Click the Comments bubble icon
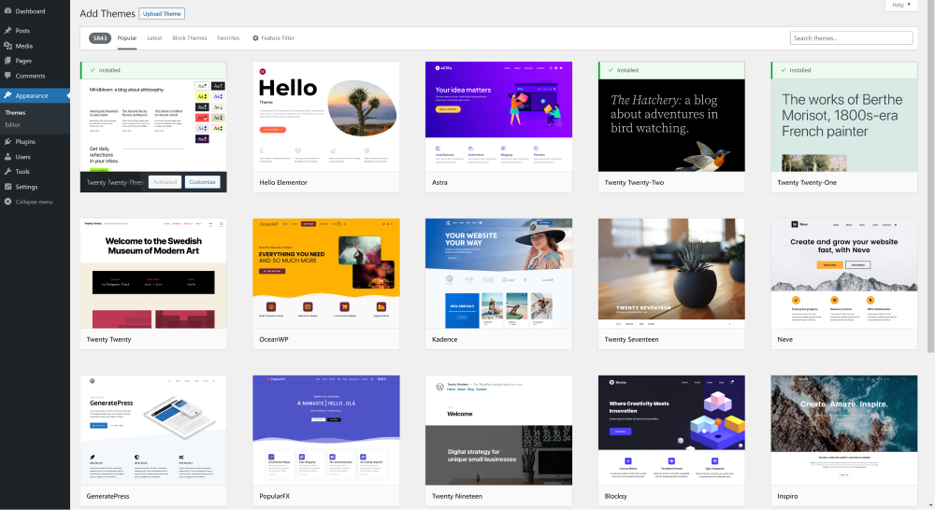The image size is (935, 510). point(7,76)
